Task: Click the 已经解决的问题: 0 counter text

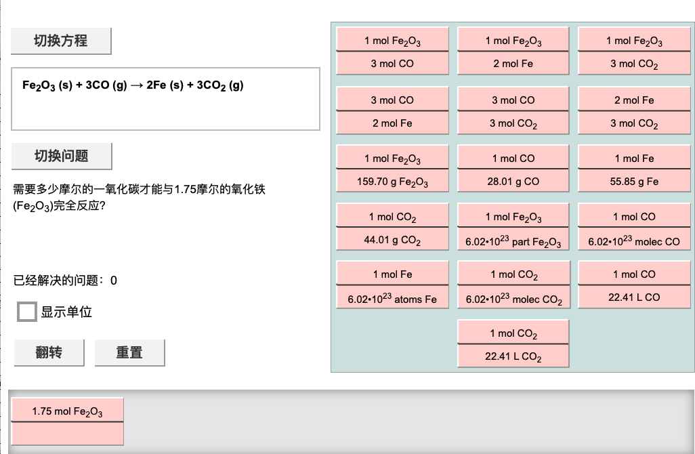Action: pos(65,281)
